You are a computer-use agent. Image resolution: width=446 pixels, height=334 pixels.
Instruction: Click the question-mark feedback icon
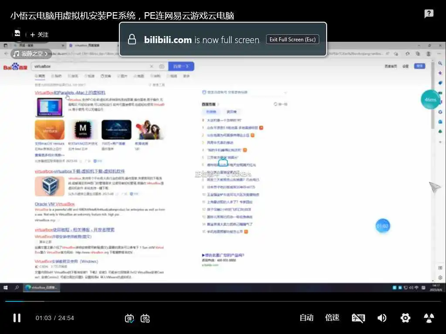click(429, 13)
